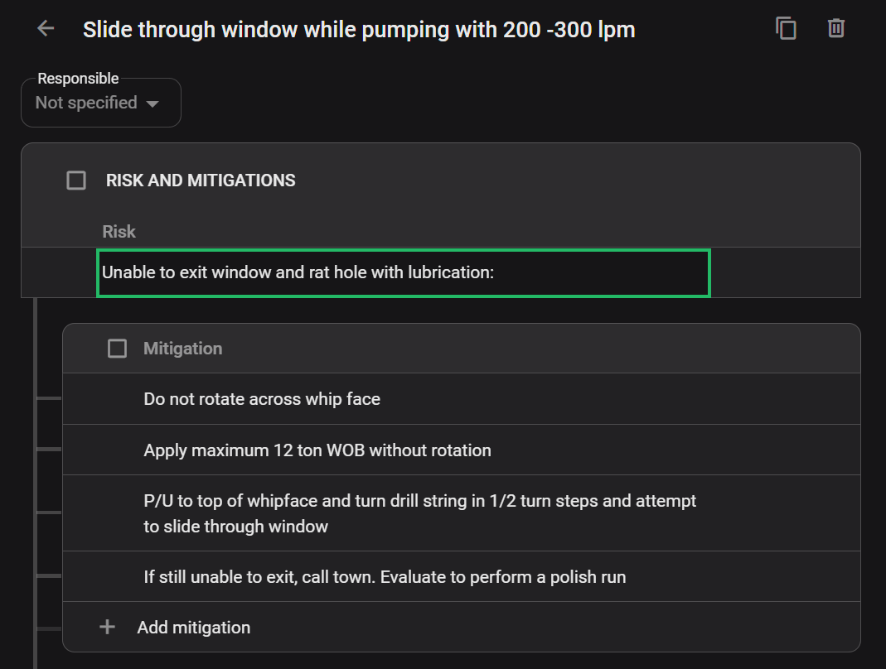The height and width of the screenshot is (669, 886).
Task: Edit the 'Unable to exit window' risk field
Action: click(x=403, y=272)
